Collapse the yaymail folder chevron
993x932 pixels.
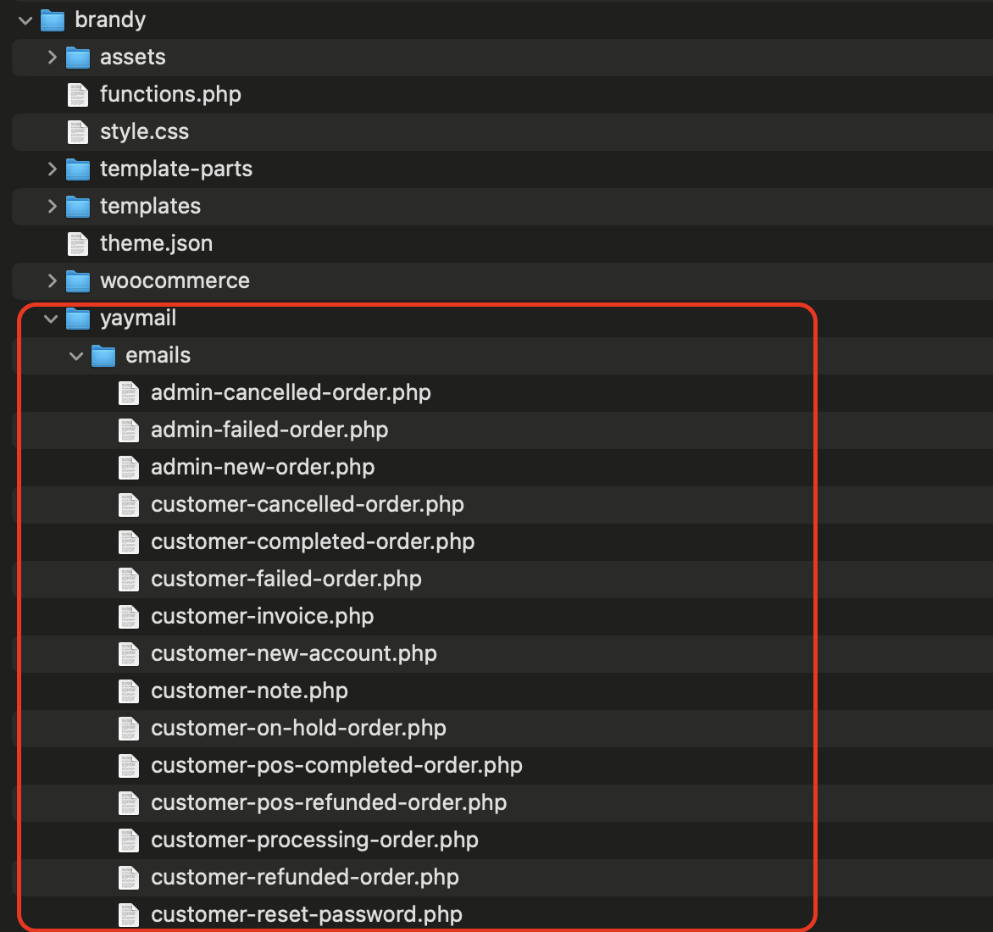coord(51,319)
